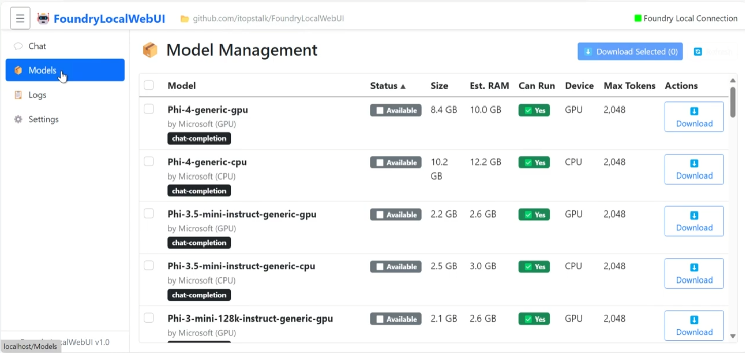Select the Phi-3.5-mini-instruct-generic-cpu checkbox

pos(148,265)
